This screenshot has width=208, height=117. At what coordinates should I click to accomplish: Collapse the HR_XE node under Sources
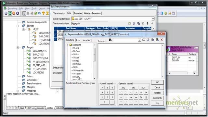[23, 29]
